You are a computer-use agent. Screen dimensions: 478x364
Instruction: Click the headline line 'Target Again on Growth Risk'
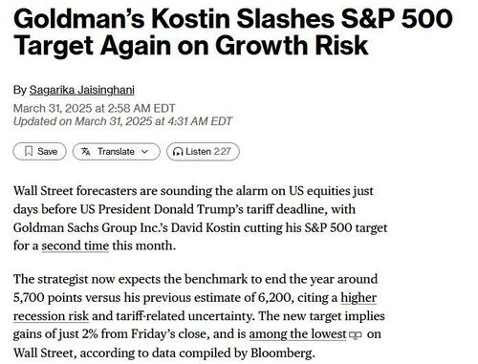[x=191, y=46]
